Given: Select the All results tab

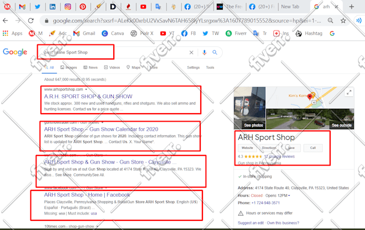Looking at the screenshot, I should (49, 68).
